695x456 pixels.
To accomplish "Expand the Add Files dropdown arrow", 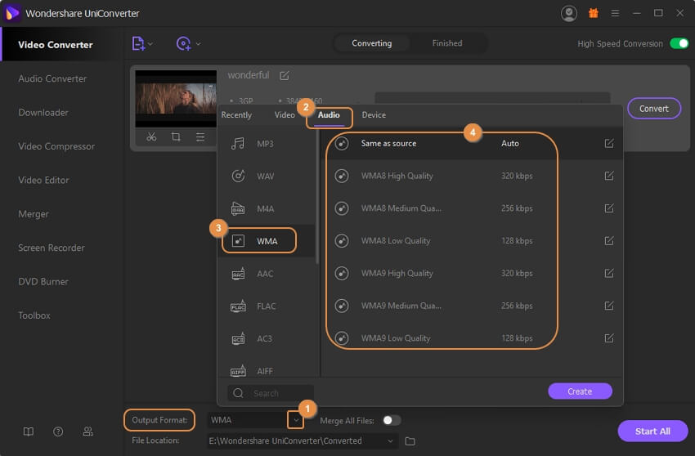I will click(x=150, y=44).
